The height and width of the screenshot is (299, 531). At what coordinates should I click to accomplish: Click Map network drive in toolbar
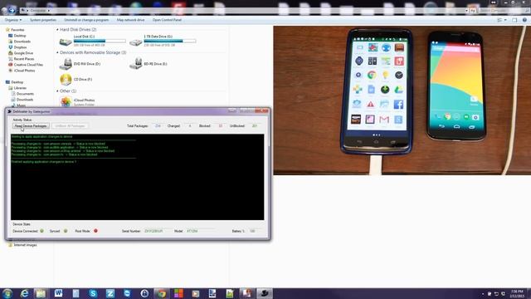(x=130, y=20)
